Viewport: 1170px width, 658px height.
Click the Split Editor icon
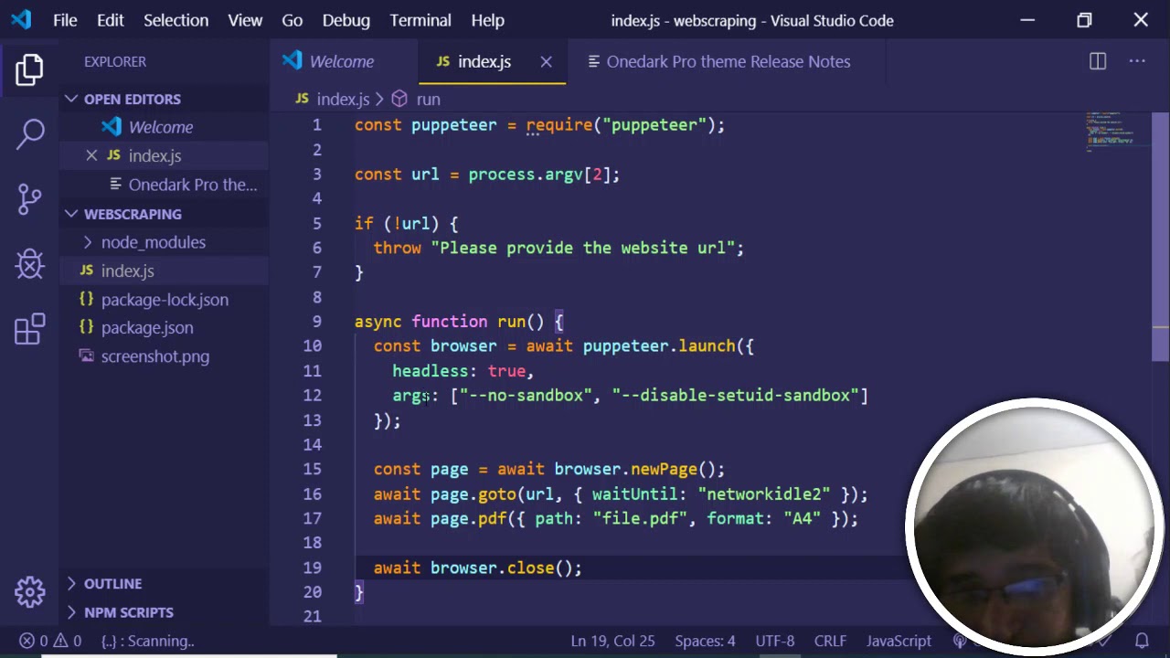click(1097, 61)
